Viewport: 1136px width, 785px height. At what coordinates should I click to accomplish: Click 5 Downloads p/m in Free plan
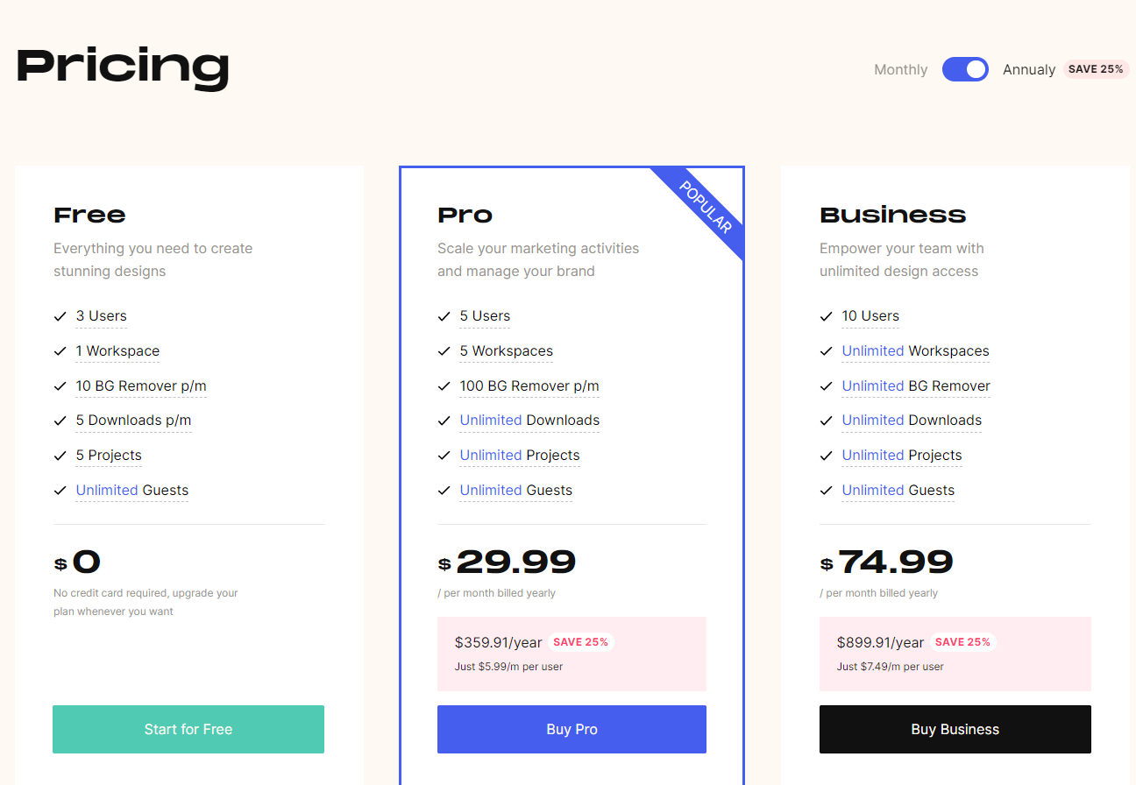133,421
